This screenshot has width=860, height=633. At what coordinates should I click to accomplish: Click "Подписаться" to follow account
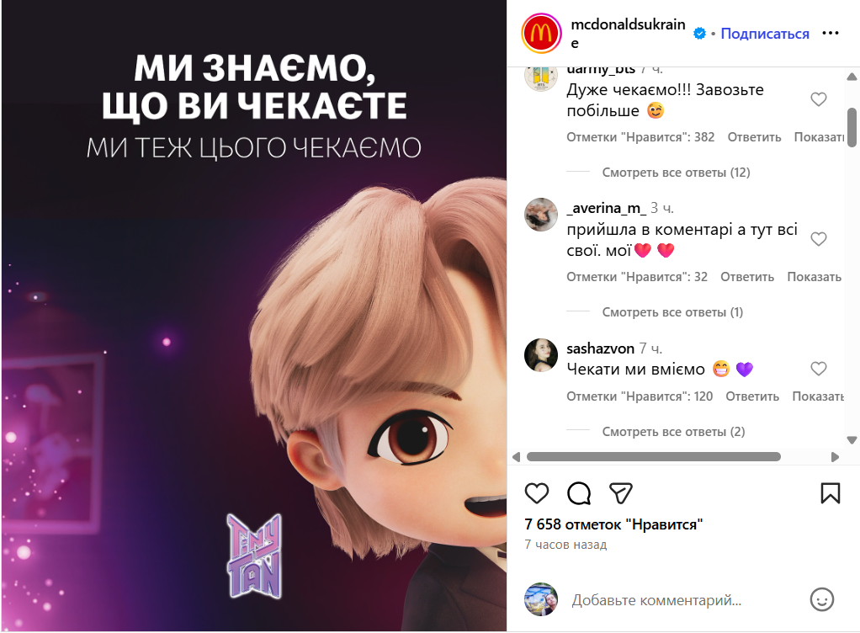click(x=765, y=34)
